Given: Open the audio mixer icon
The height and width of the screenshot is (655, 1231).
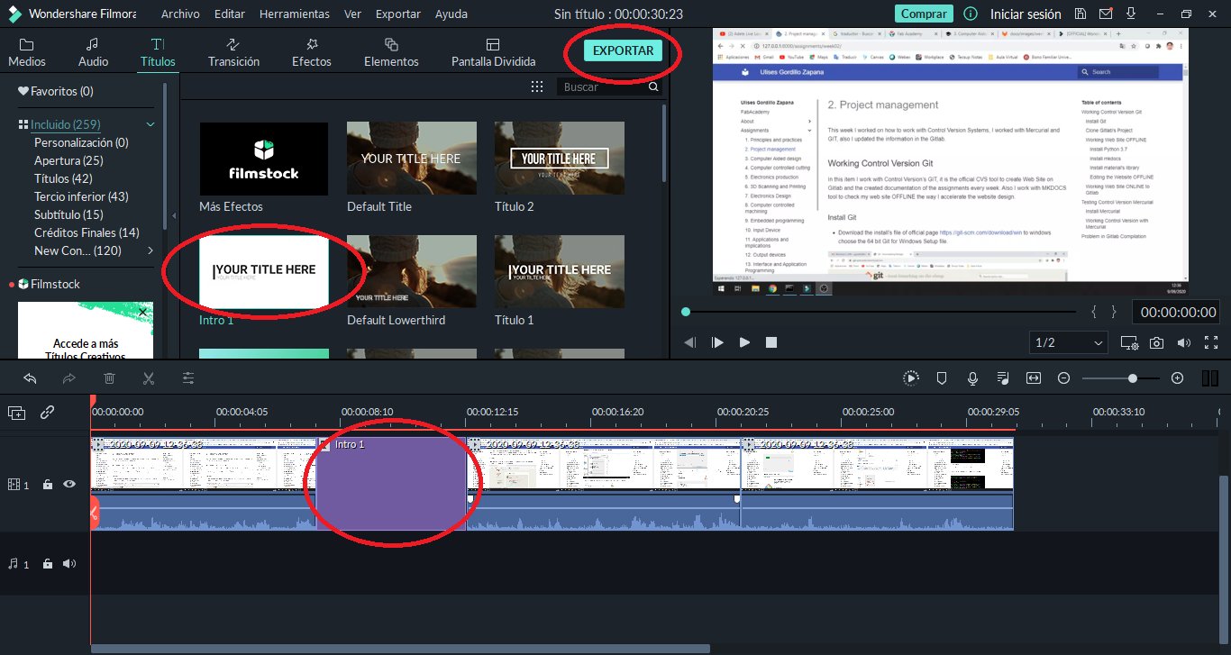Looking at the screenshot, I should [1003, 378].
